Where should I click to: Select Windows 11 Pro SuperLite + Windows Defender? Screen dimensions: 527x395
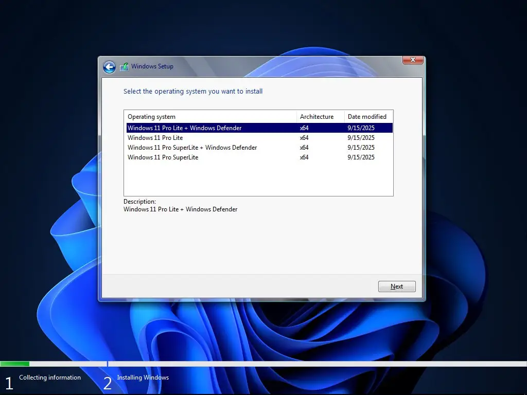pyautogui.click(x=192, y=148)
